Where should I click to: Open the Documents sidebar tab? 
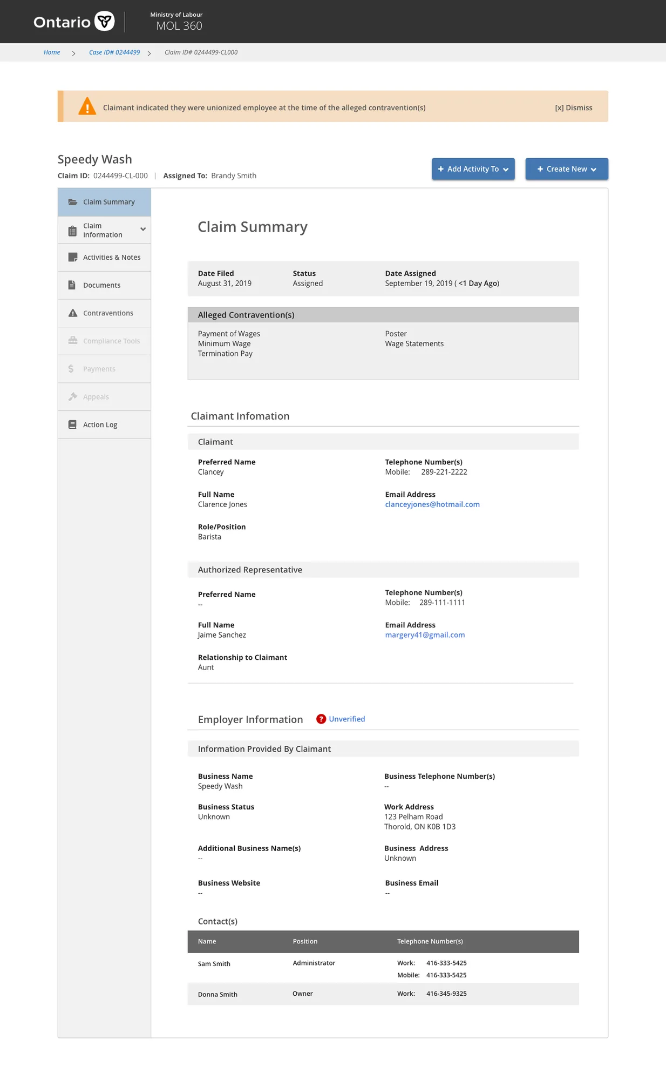click(104, 285)
